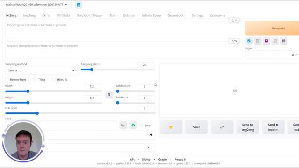Open the API link in footer
299x168 pixels.
pyautogui.click(x=132, y=160)
